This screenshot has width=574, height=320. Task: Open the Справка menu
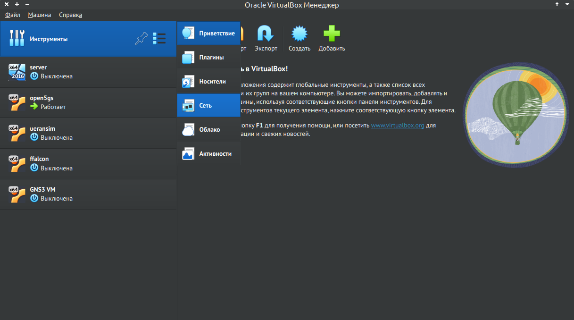point(71,15)
